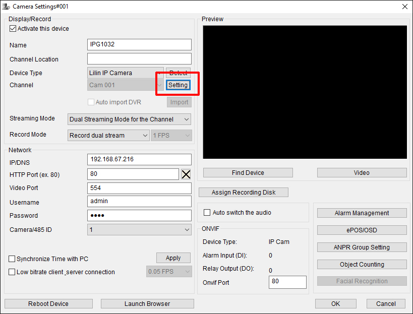Expand the Record Mode dropdown
This screenshot has width=413, height=314.
[108, 136]
